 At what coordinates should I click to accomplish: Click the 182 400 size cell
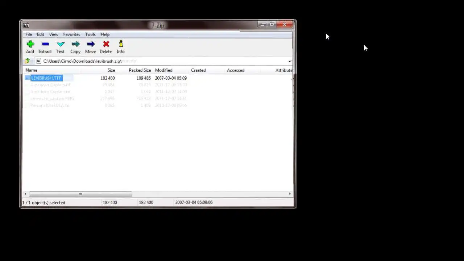(108, 78)
